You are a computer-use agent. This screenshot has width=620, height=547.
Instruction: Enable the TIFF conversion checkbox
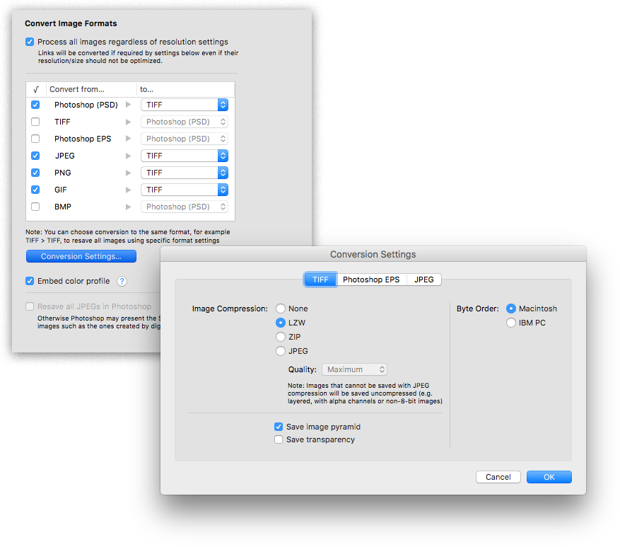point(35,122)
